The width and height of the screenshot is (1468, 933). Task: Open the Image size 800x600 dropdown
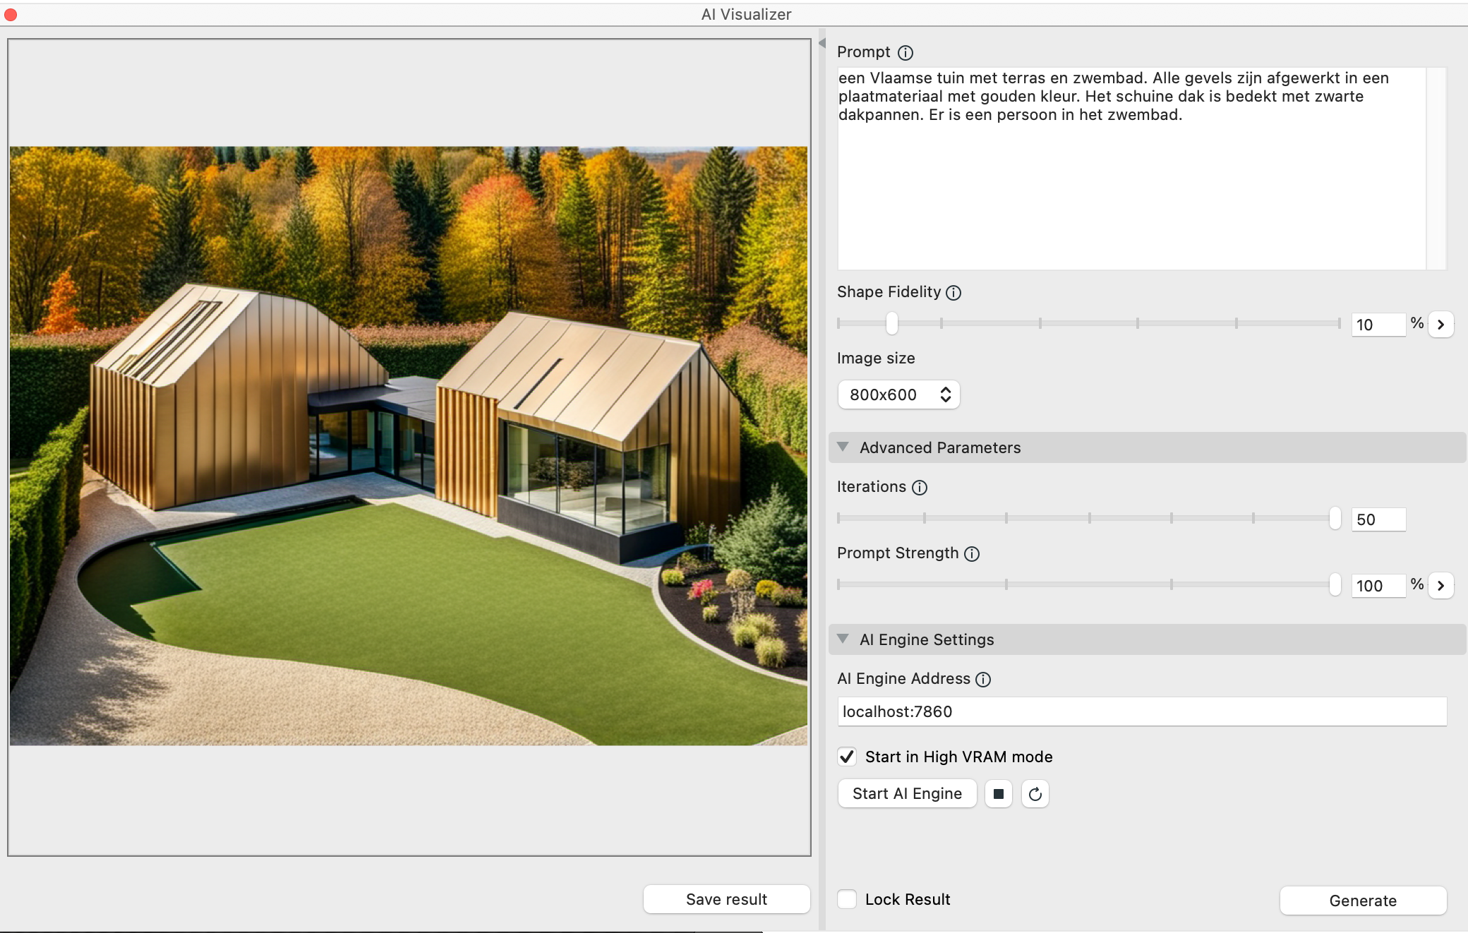pos(898,395)
